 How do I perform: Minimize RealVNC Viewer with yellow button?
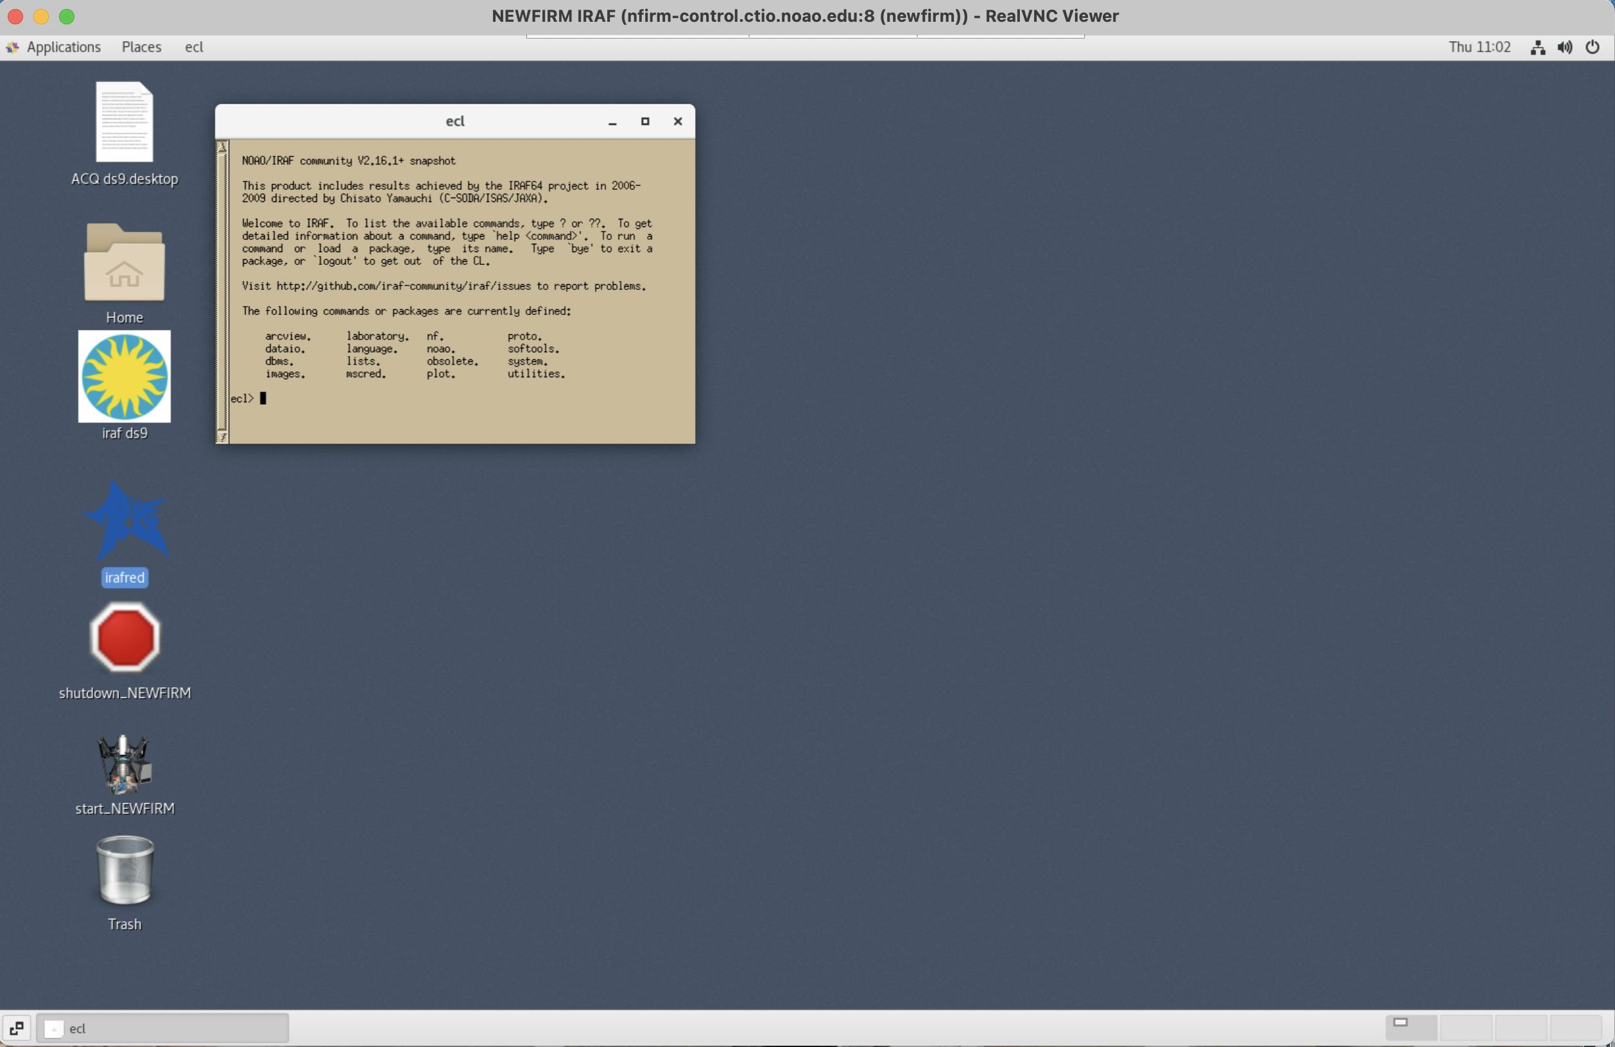40,16
